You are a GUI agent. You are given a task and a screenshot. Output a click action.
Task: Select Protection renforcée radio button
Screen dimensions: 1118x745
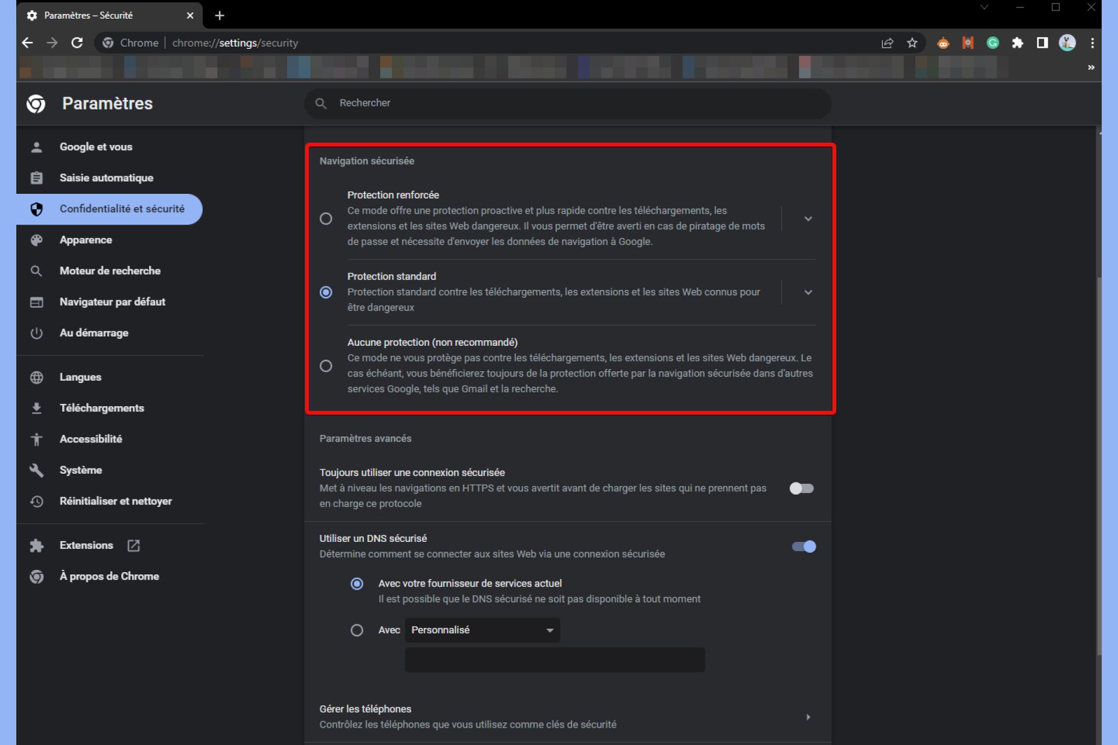(x=326, y=218)
